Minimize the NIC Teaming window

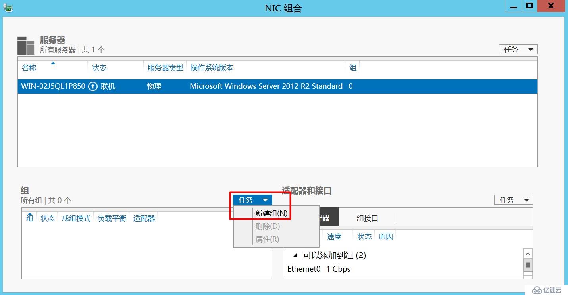point(514,6)
